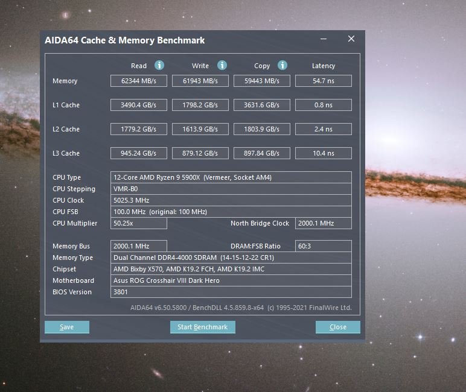Select the L1 Cache Read value
Screen dimensions: 466x392
tap(138, 105)
